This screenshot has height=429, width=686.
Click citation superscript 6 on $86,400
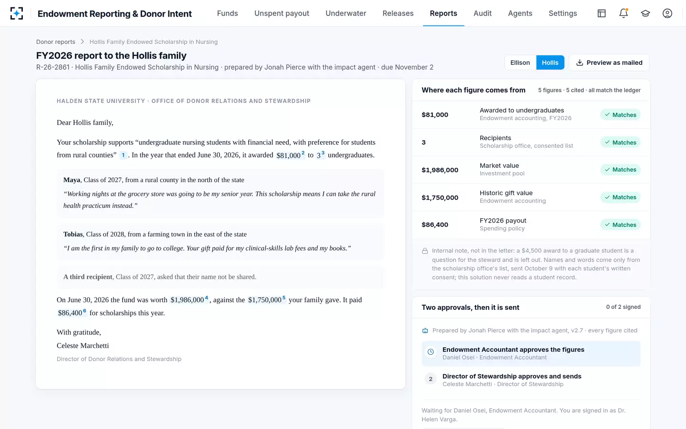[85, 311]
